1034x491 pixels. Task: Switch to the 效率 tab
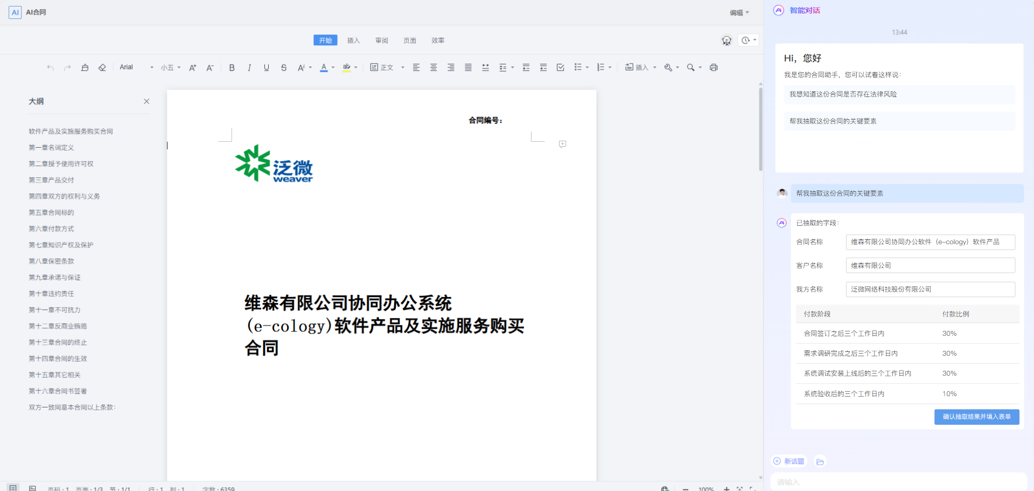[x=438, y=40]
